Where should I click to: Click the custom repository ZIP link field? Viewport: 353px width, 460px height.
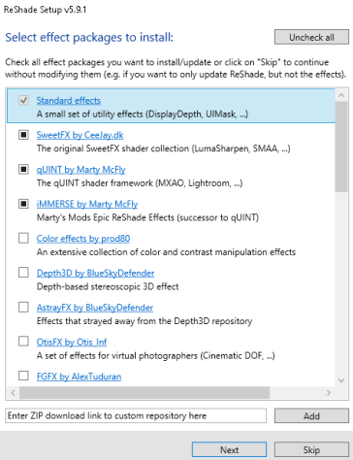pyautogui.click(x=136, y=415)
